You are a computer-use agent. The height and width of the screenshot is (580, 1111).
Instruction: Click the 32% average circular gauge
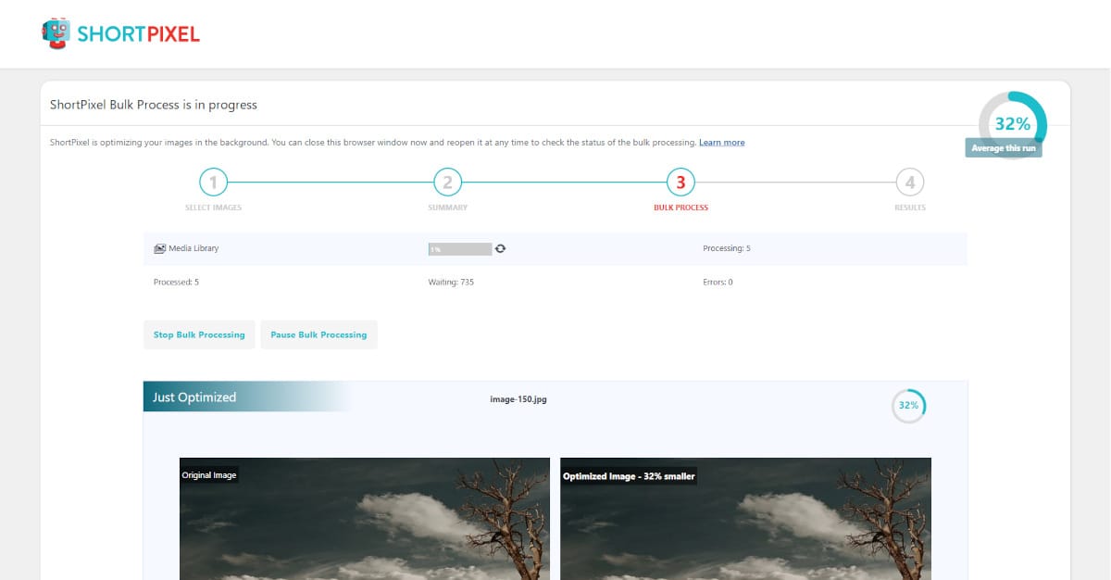(x=1012, y=124)
